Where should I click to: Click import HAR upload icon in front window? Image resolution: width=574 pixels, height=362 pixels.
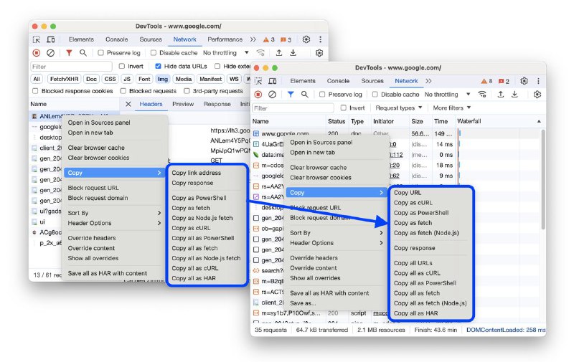tap(500, 95)
